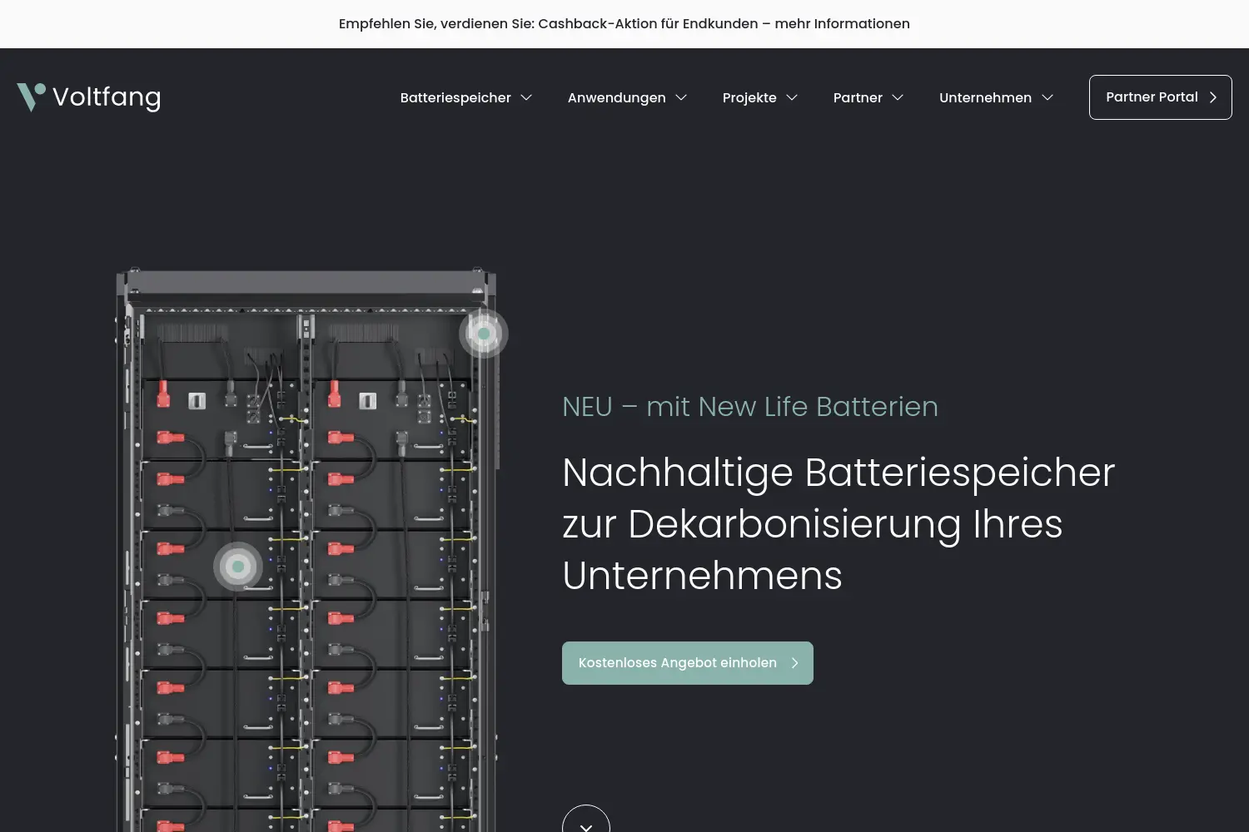1249x832 pixels.
Task: Click 'NEU – mit New Life Batterien' text
Action: point(750,407)
